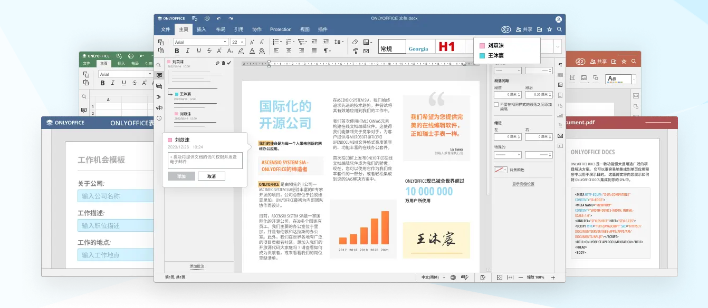Open Comments panel in left sidebar
Screen dimensions: 708x308
tap(159, 75)
